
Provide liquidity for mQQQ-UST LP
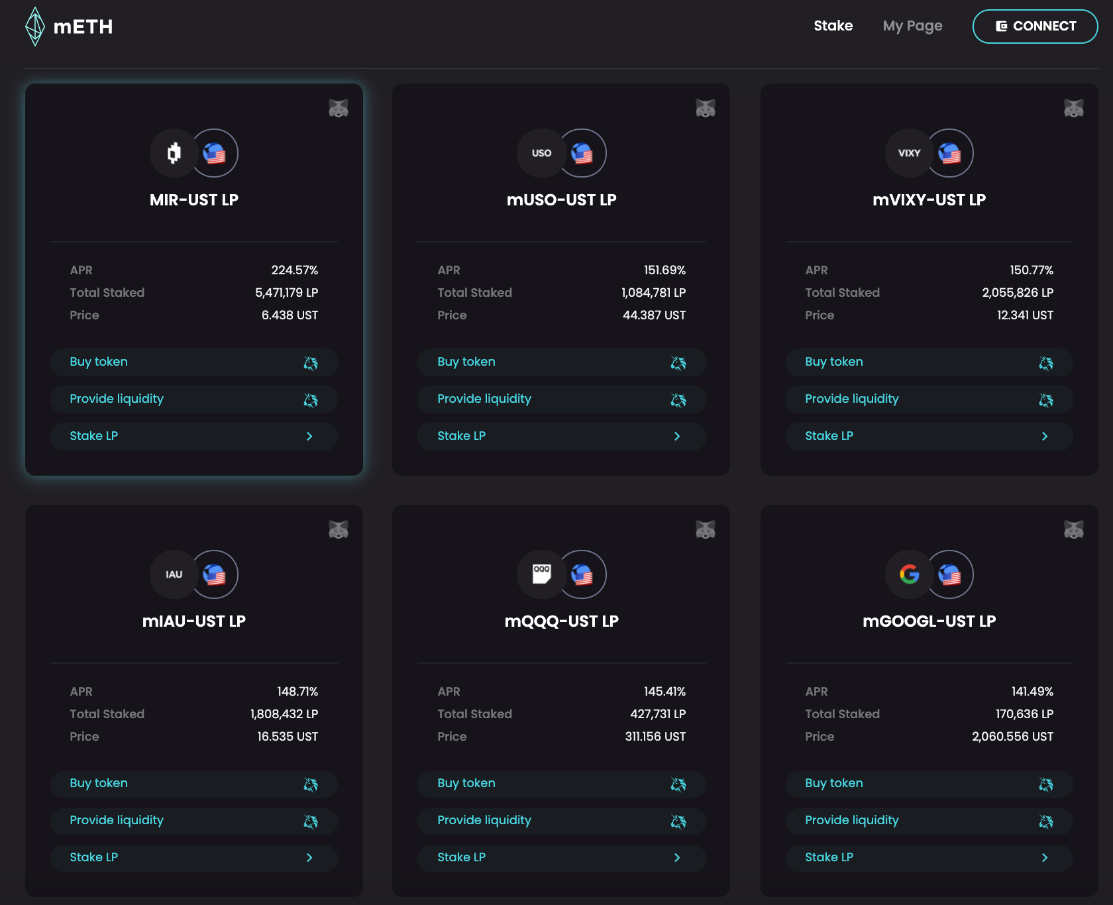click(x=562, y=821)
